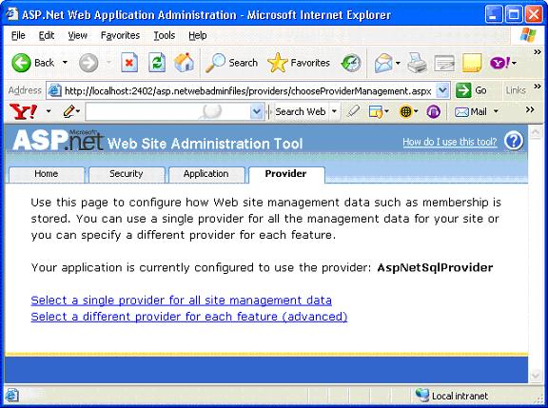Open the Yahoo search box dropdown
The height and width of the screenshot is (408, 548).
tap(257, 112)
